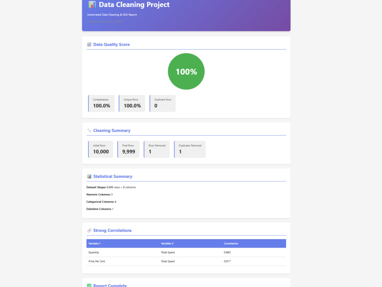Click the Correlation column header
The height and width of the screenshot is (287, 382).
231,243
